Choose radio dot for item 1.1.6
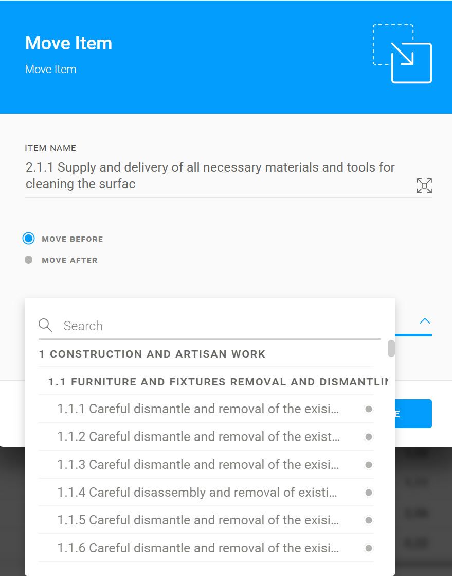This screenshot has width=452, height=576. click(x=369, y=548)
